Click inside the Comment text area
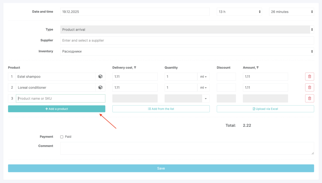This screenshot has width=322, height=183. [187, 148]
